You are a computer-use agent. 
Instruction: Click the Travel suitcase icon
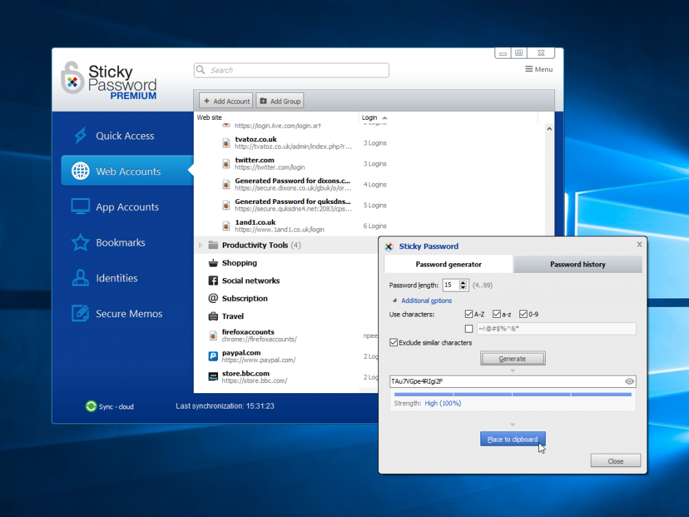(x=213, y=316)
